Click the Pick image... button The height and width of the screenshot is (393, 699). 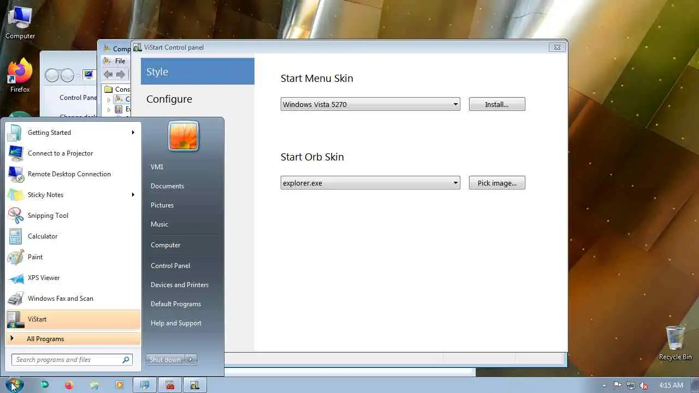tap(497, 183)
